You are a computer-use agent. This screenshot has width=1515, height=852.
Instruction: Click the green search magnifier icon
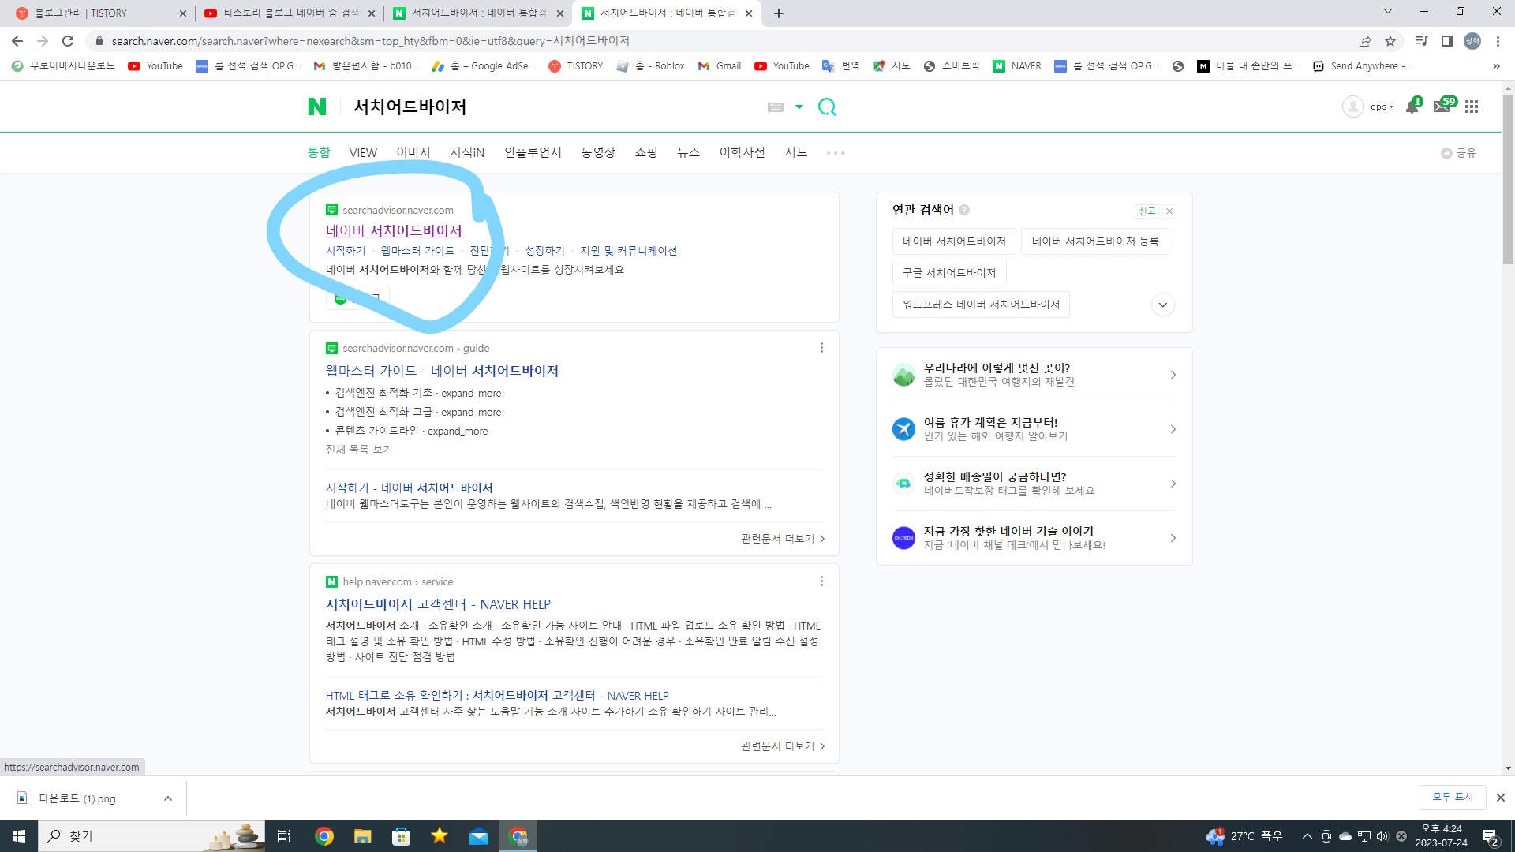[x=827, y=106]
